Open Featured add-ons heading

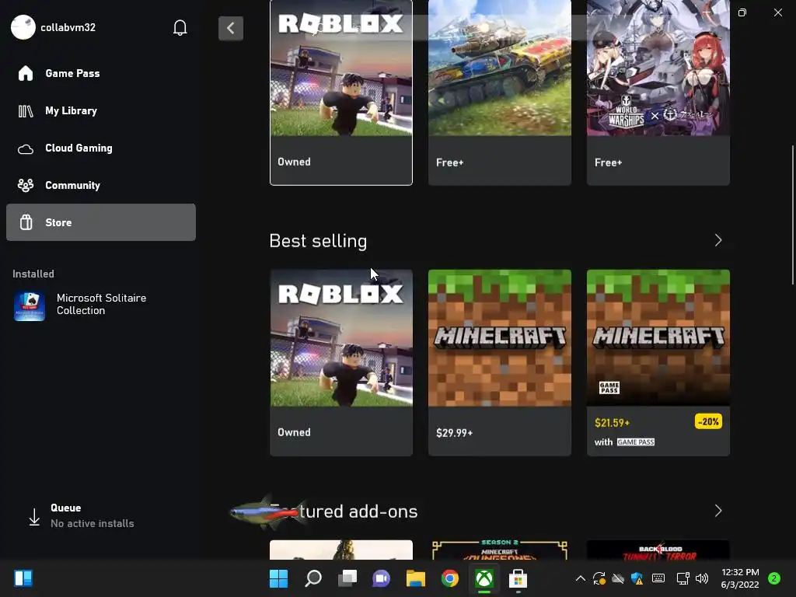point(343,511)
